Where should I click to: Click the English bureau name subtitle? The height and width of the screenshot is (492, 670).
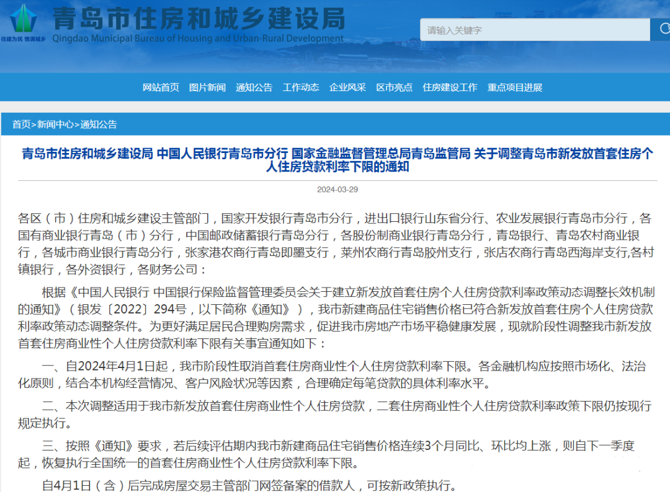(x=198, y=38)
